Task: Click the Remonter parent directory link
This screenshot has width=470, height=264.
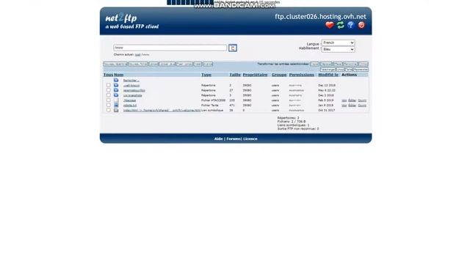Action: [131, 81]
